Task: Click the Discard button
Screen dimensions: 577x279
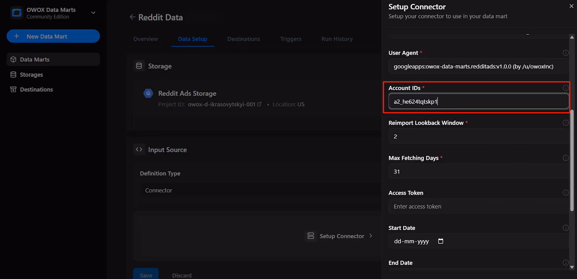Action: (182, 275)
